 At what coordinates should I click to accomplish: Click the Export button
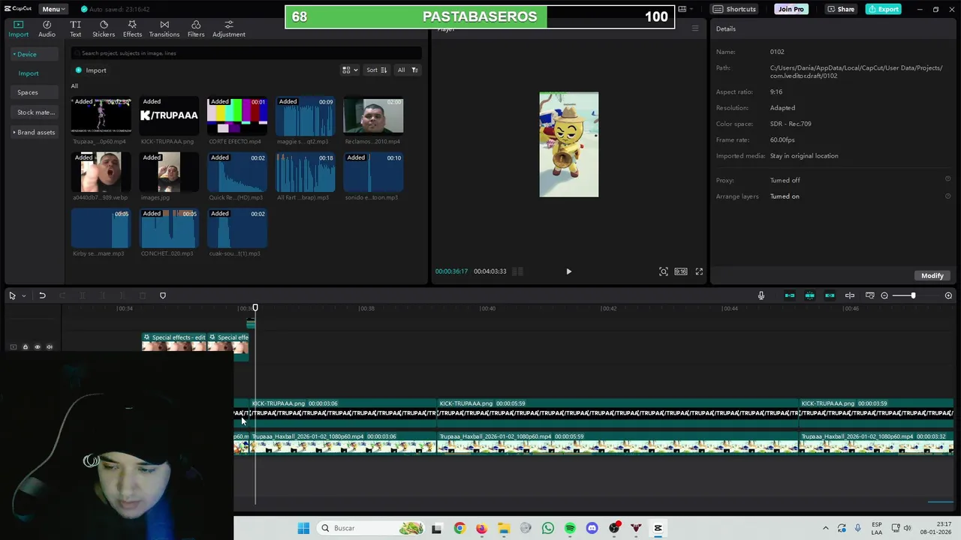883,9
